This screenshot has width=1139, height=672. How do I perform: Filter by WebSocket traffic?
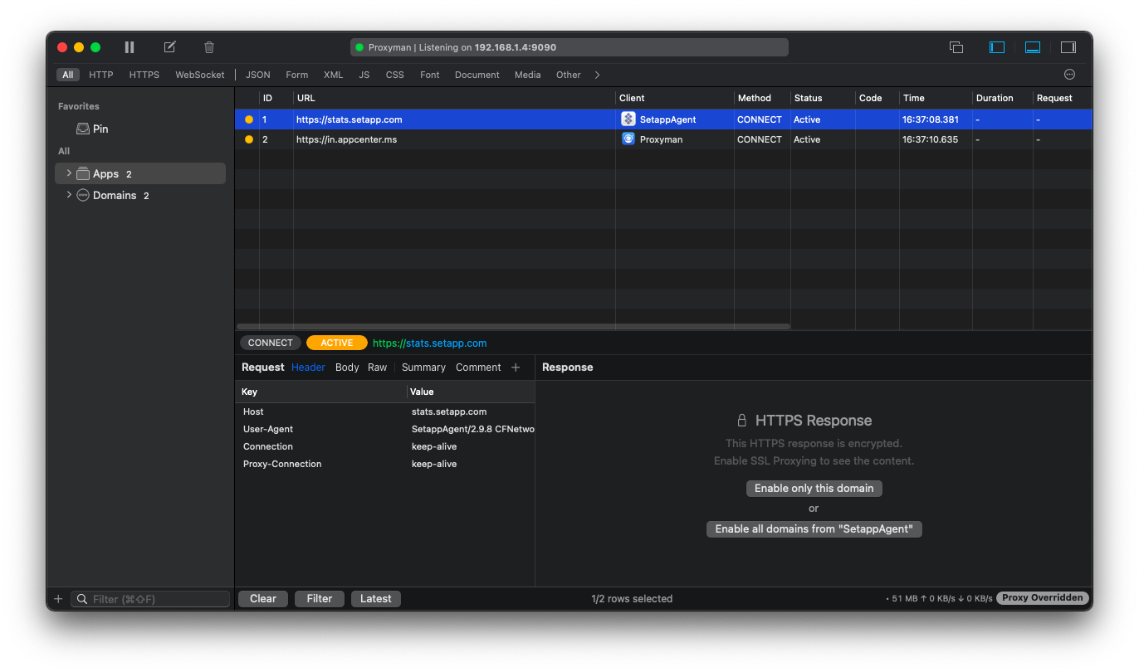coord(200,75)
